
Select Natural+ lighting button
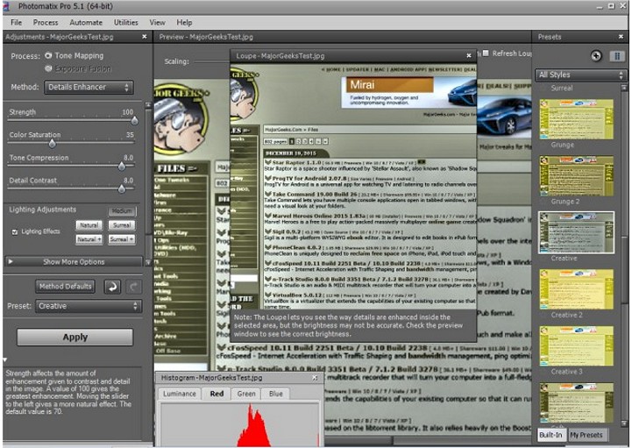point(89,239)
